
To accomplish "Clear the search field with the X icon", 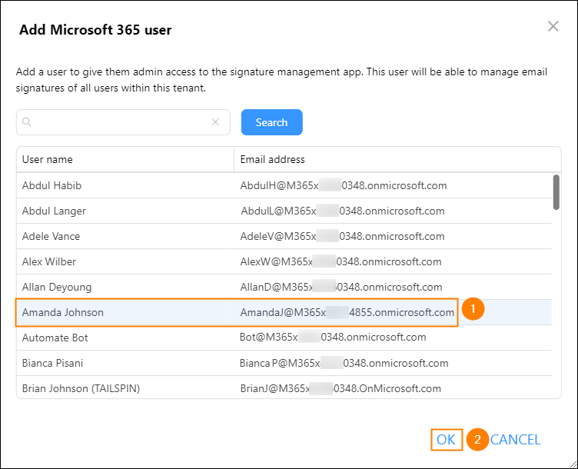I will click(215, 122).
